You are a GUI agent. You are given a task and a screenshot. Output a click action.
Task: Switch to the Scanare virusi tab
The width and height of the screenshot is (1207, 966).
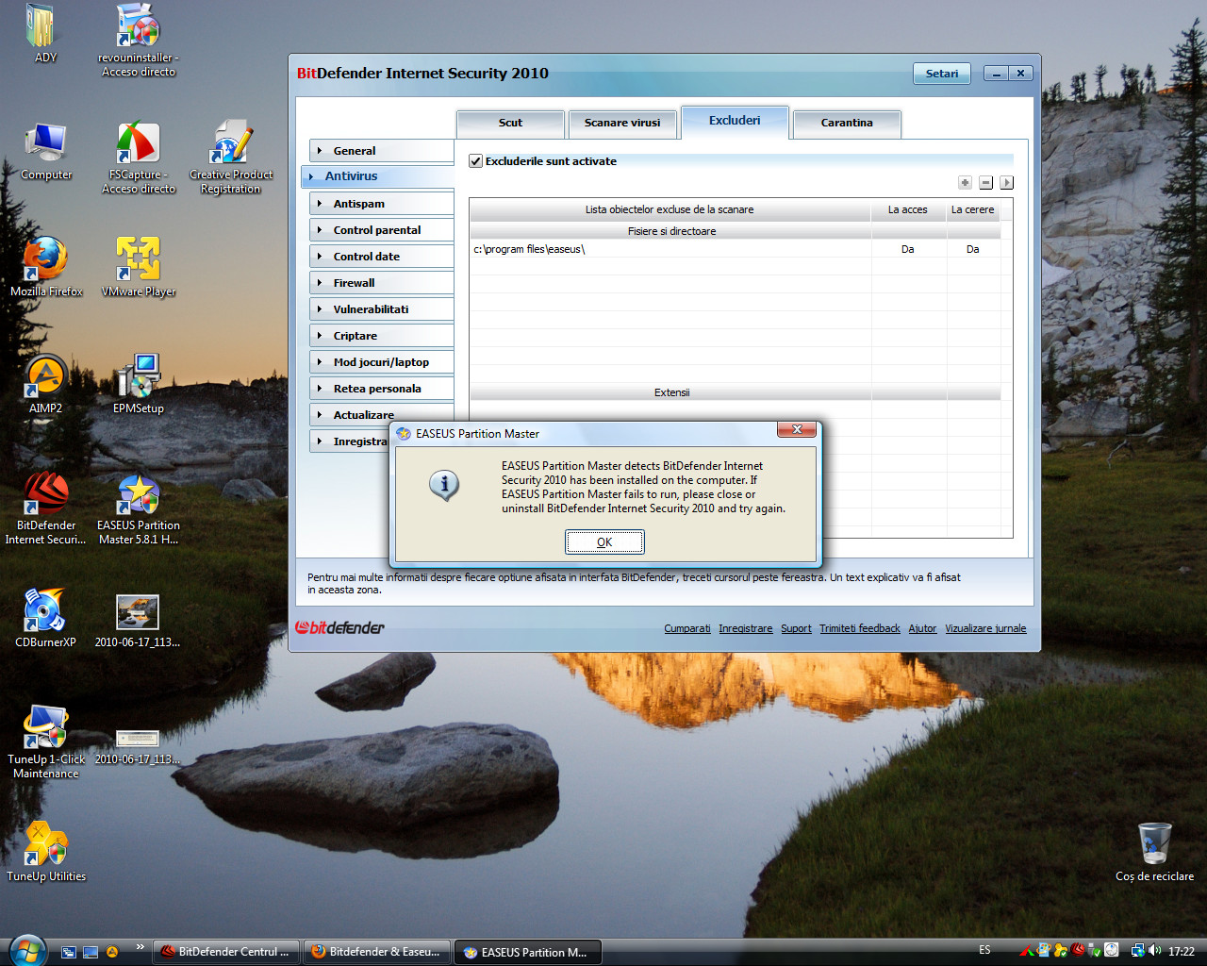pyautogui.click(x=622, y=124)
